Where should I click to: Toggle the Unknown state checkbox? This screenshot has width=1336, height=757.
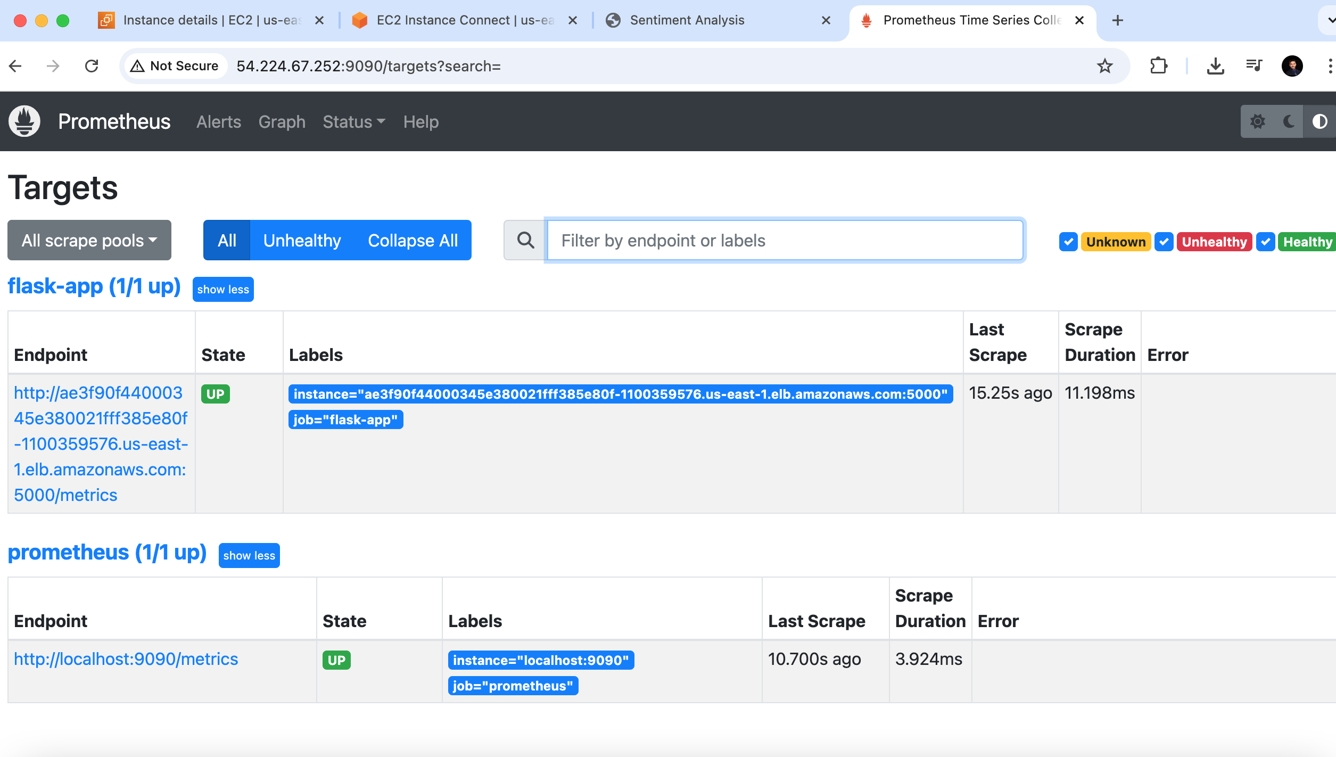point(1068,242)
